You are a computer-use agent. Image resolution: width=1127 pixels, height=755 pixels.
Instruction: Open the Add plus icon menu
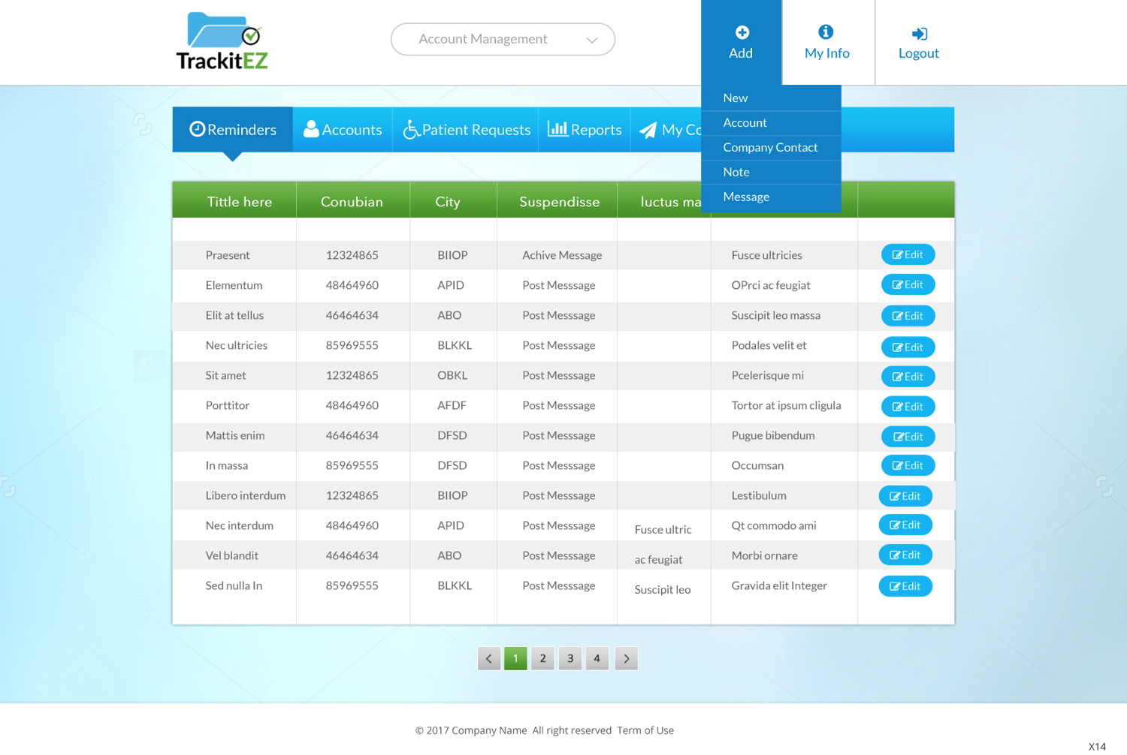tap(742, 42)
